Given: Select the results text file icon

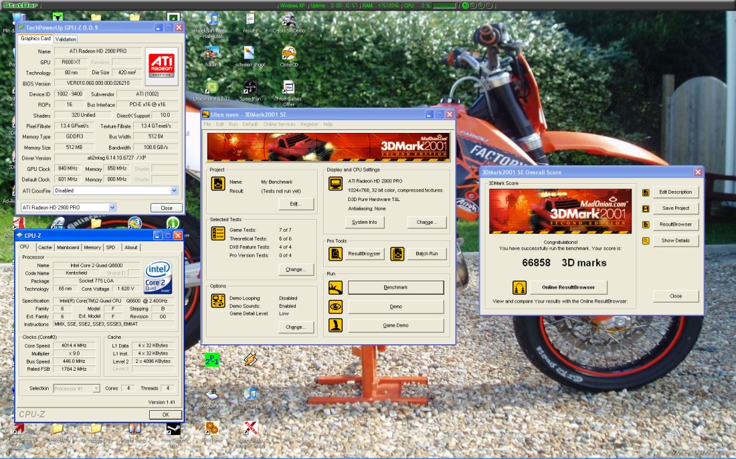Looking at the screenshot, I should coord(250,23).
